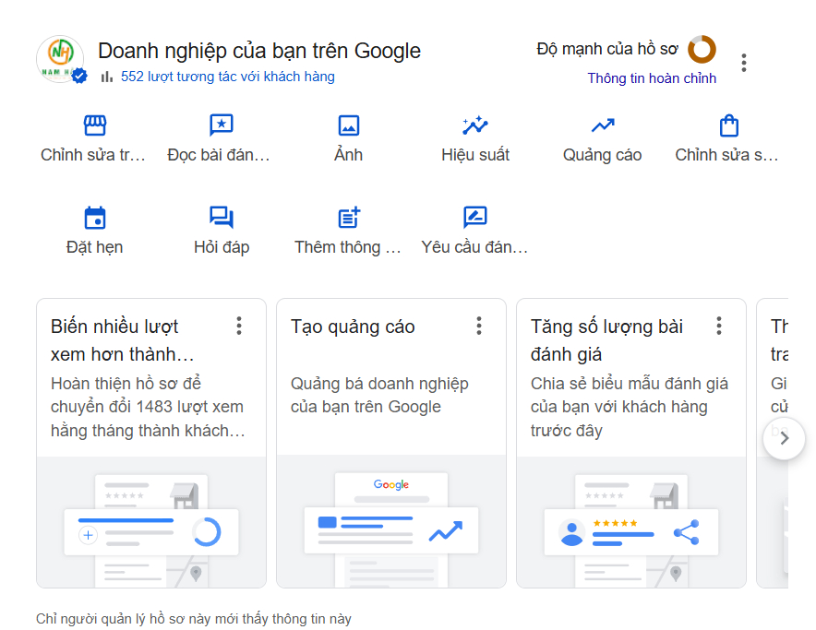816x630 pixels.
Task: Open the Thêm thông … add post icon
Action: 349,218
